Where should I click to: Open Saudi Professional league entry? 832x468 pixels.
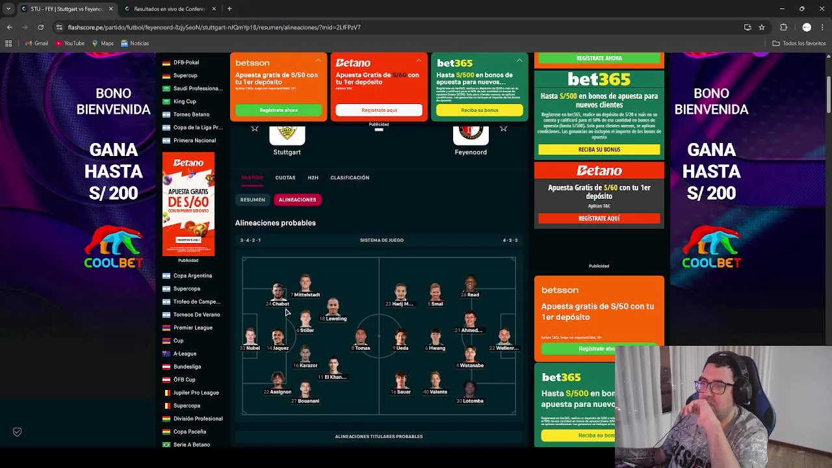click(x=198, y=88)
